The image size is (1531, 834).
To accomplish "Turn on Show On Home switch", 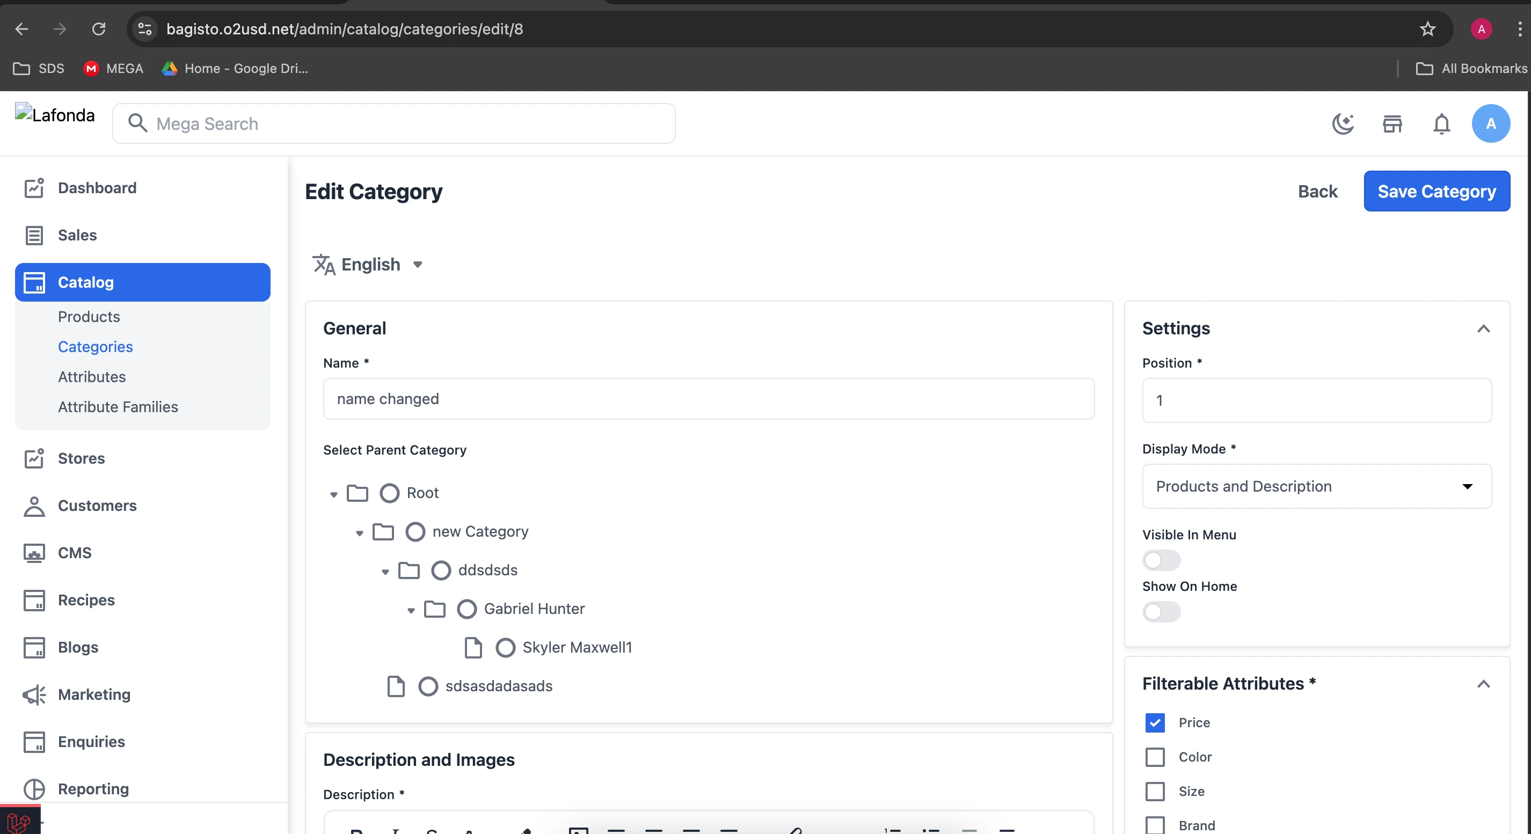I will click(x=1161, y=612).
